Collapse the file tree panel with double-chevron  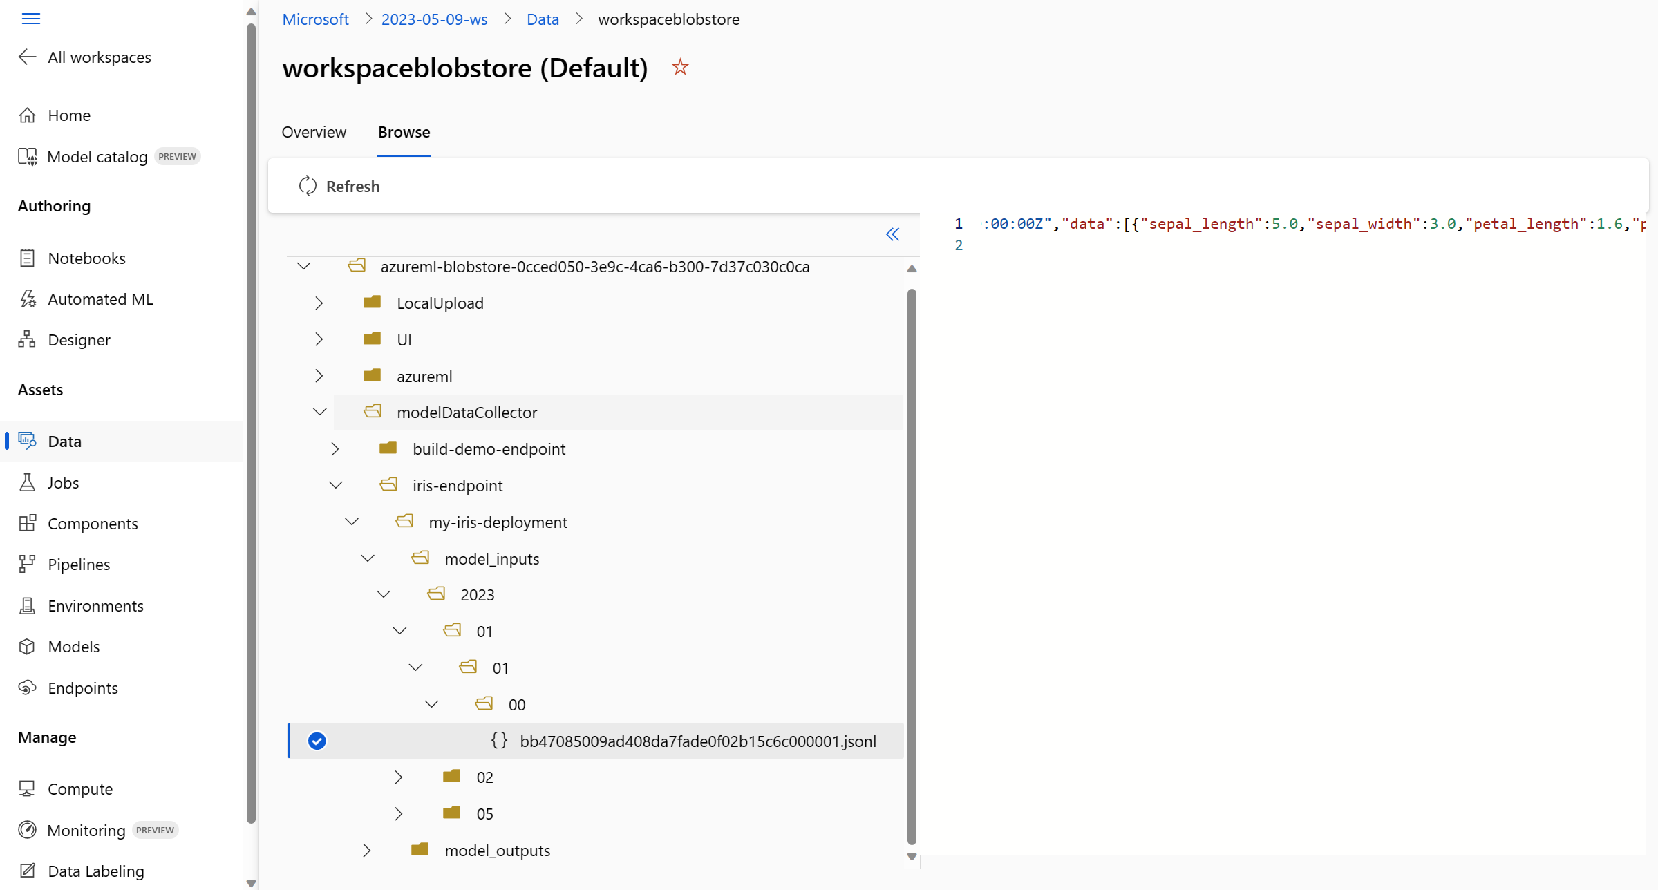pos(892,234)
